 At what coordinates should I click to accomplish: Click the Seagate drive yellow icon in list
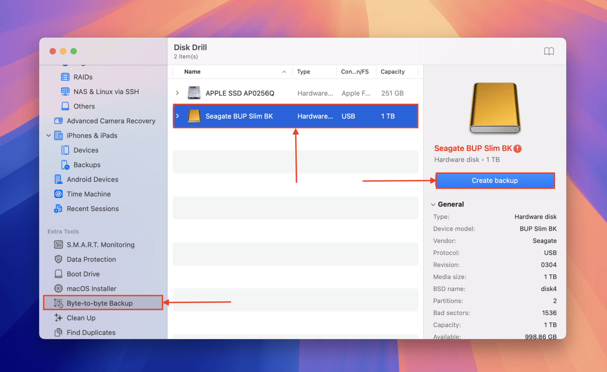coord(194,116)
